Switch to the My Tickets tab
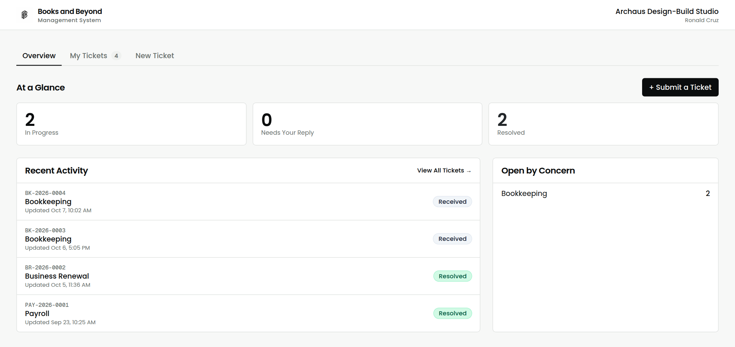Screen dimensions: 735x347 tap(95, 56)
